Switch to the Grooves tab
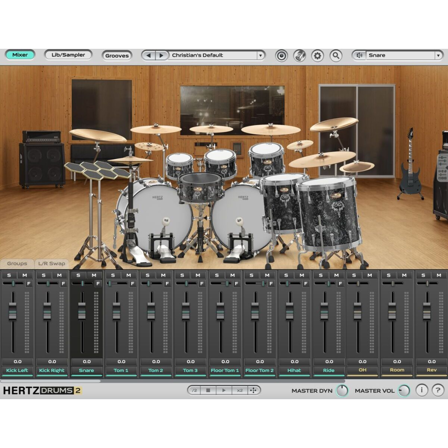This screenshot has height=448, width=448. tap(117, 56)
